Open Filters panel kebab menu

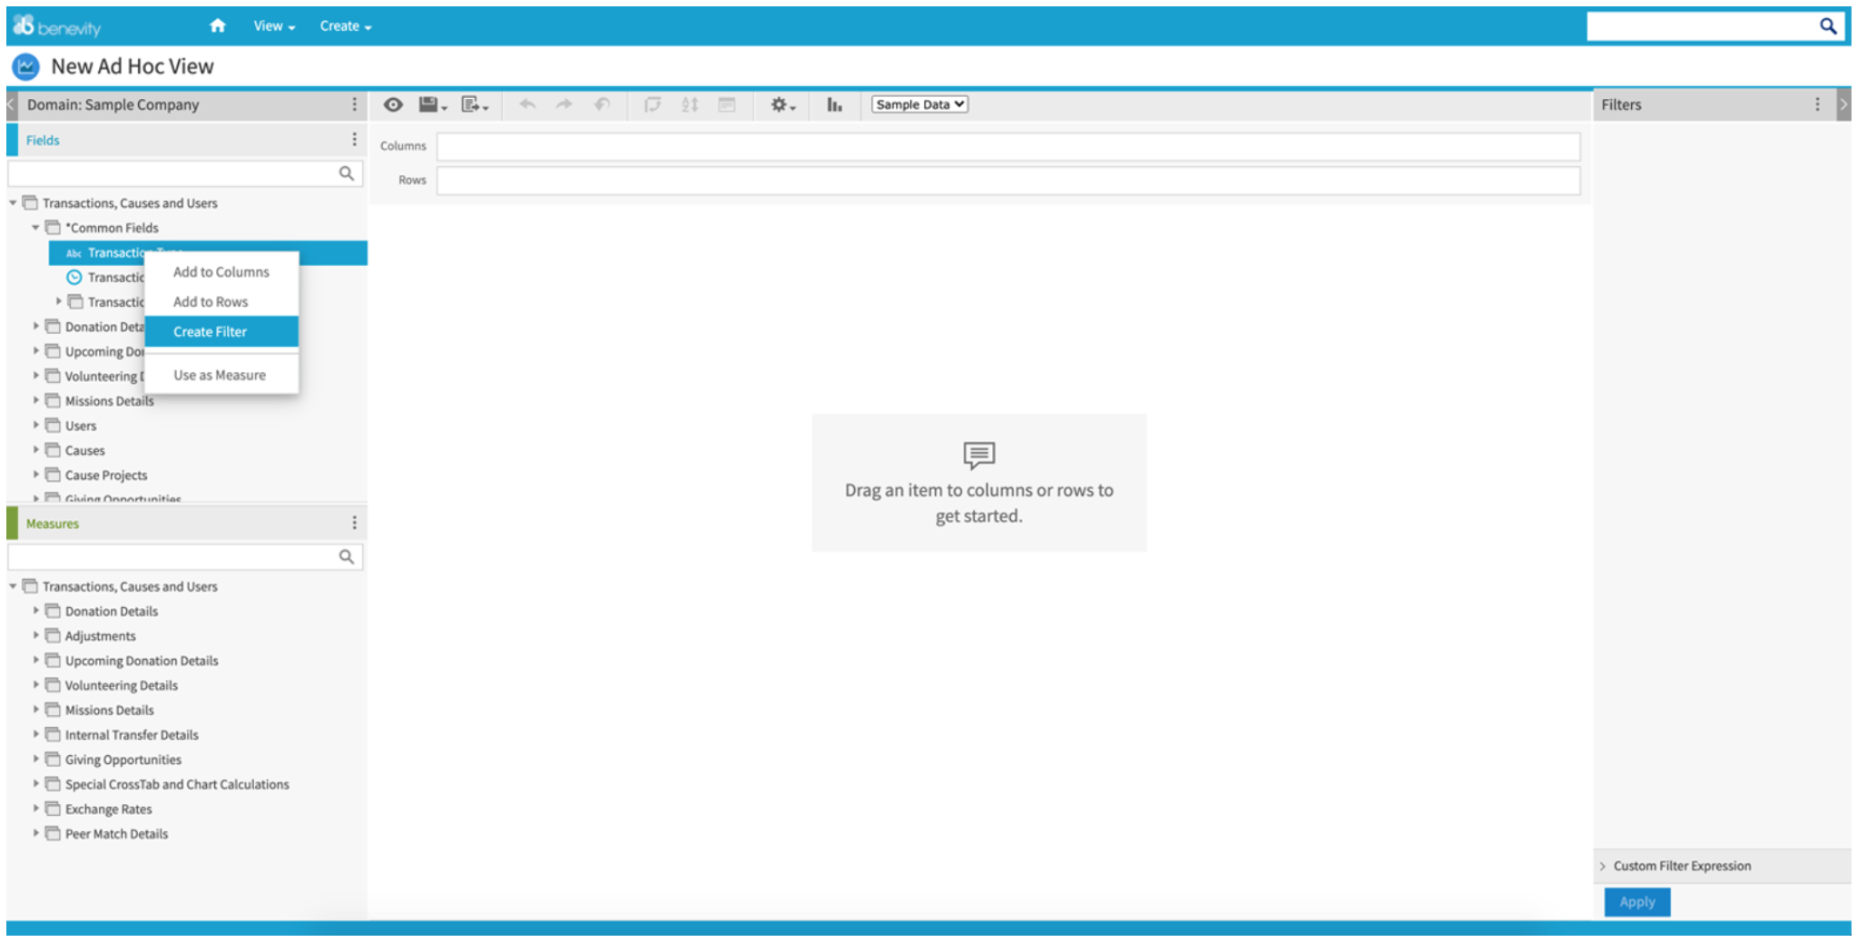click(1817, 104)
